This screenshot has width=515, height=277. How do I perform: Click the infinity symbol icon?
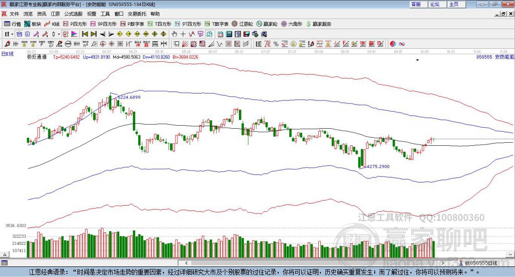402,44
